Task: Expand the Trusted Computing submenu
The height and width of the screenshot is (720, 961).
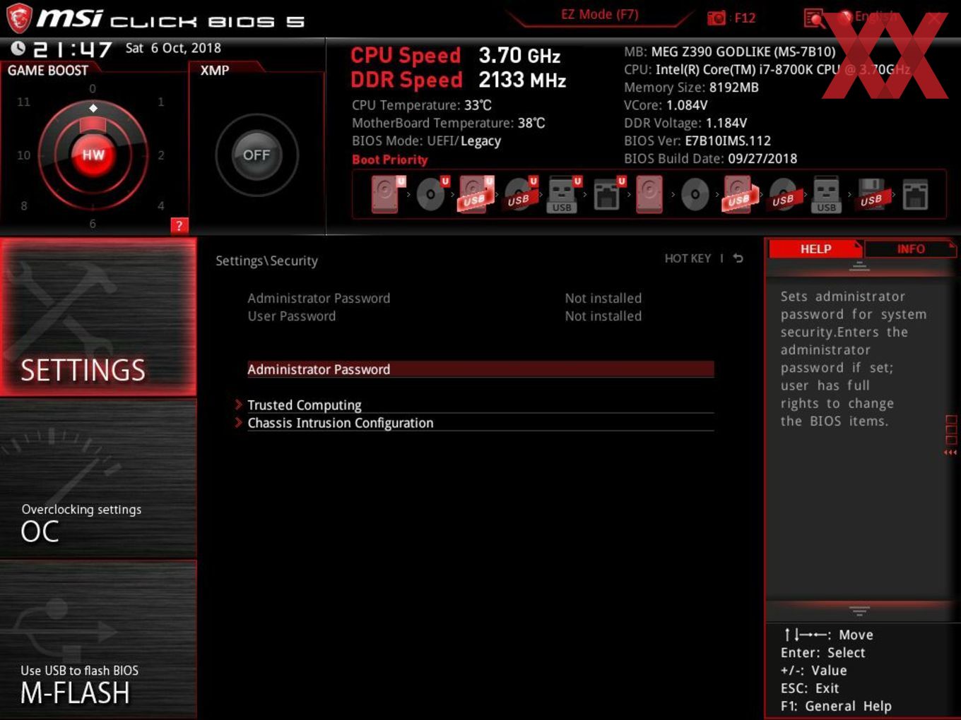Action: 481,404
